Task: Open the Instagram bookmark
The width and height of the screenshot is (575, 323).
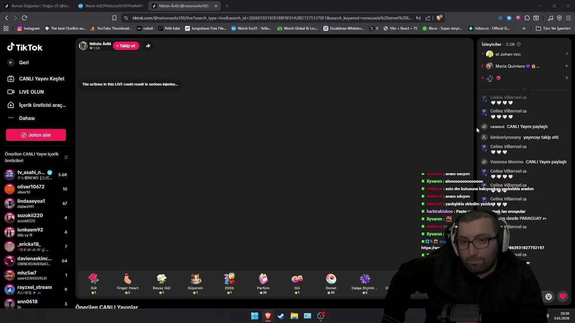Action: tap(28, 28)
